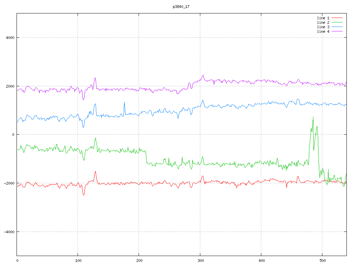Click the green line 2 legend sample
Image resolution: width=353 pixels, height=265 pixels.
[337, 22]
